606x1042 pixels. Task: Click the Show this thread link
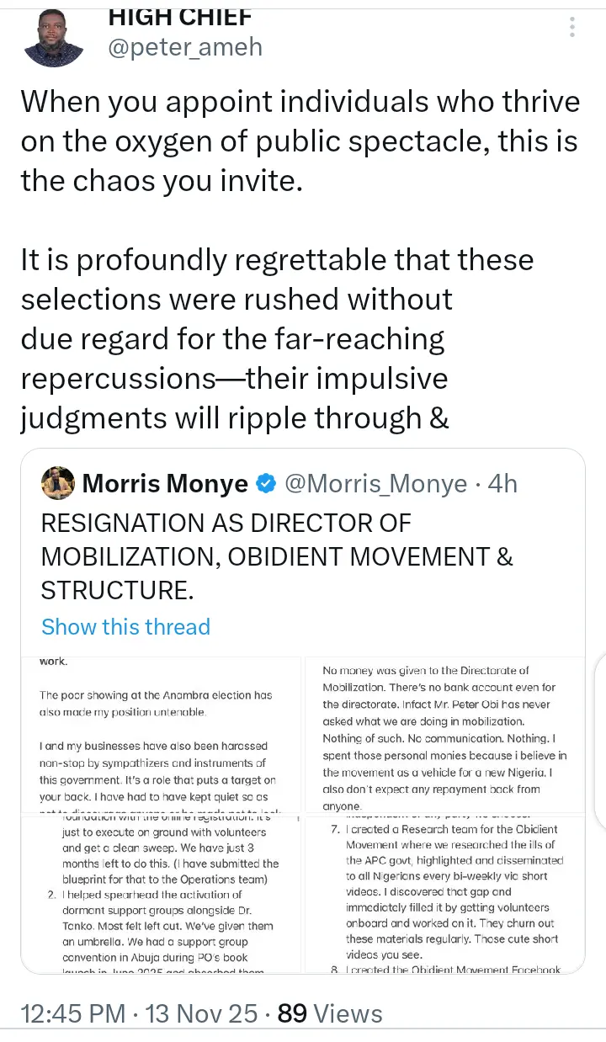125,627
